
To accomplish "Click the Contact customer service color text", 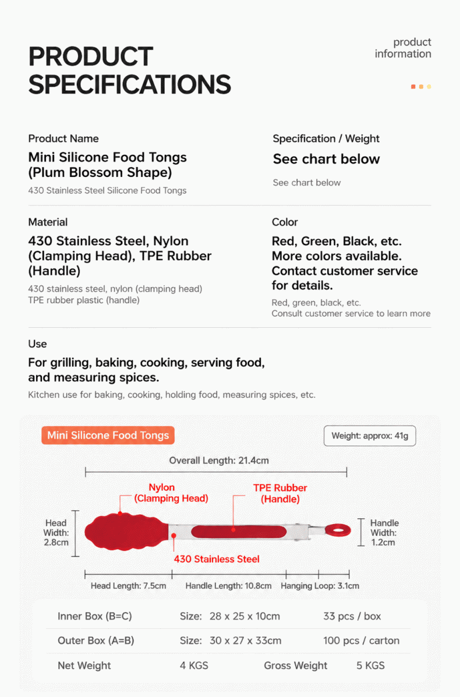I will tap(345, 271).
